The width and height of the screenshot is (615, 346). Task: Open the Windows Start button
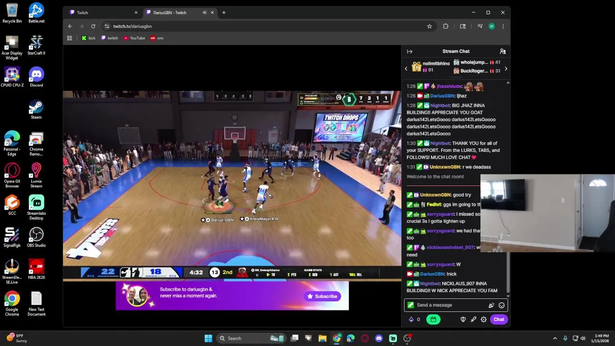click(208, 338)
